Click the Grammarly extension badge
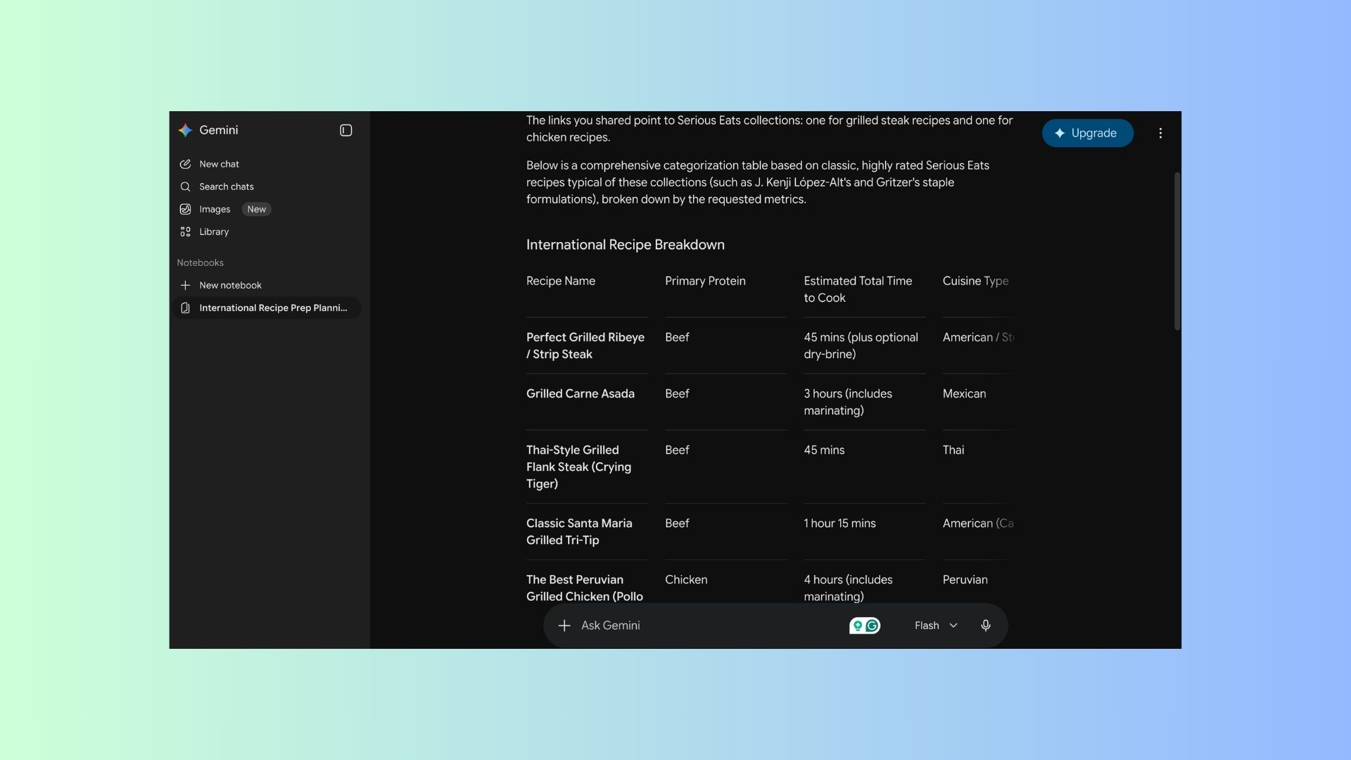The height and width of the screenshot is (760, 1351). pos(873,626)
